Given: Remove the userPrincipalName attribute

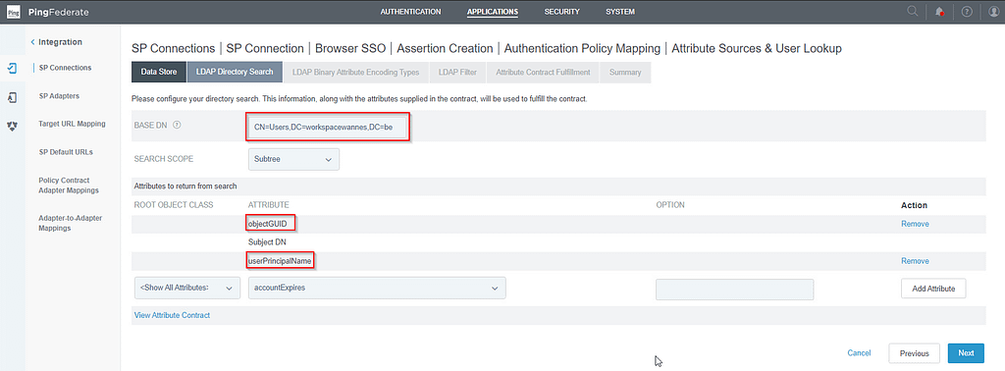Looking at the screenshot, I should coord(915,261).
